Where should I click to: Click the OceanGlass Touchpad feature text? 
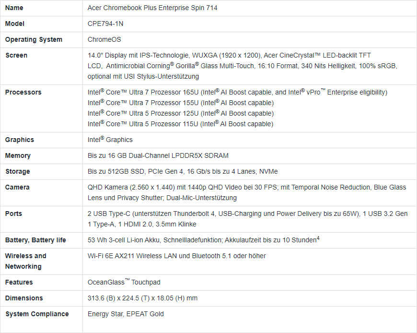click(124, 282)
